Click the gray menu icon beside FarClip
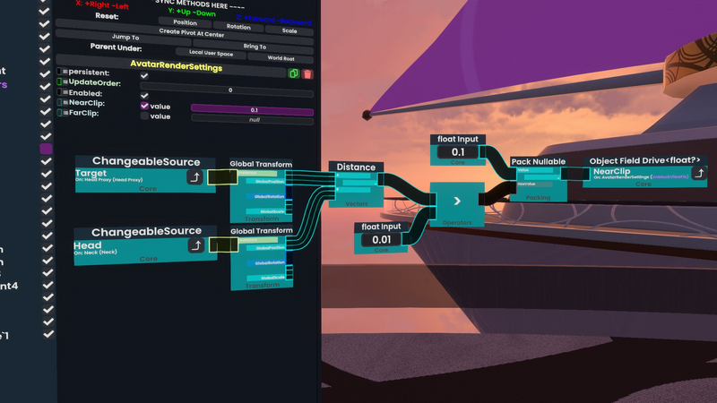Screen dimensions: 717x403 65,113
